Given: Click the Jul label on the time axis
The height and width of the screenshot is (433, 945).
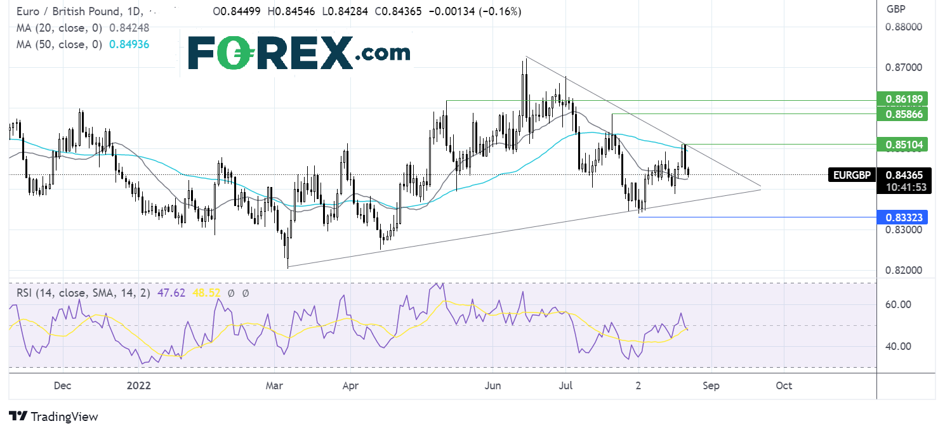Looking at the screenshot, I should (564, 385).
